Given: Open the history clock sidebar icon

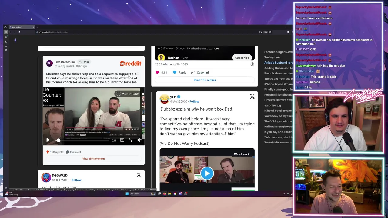Looking at the screenshot, I should [x=6, y=46].
